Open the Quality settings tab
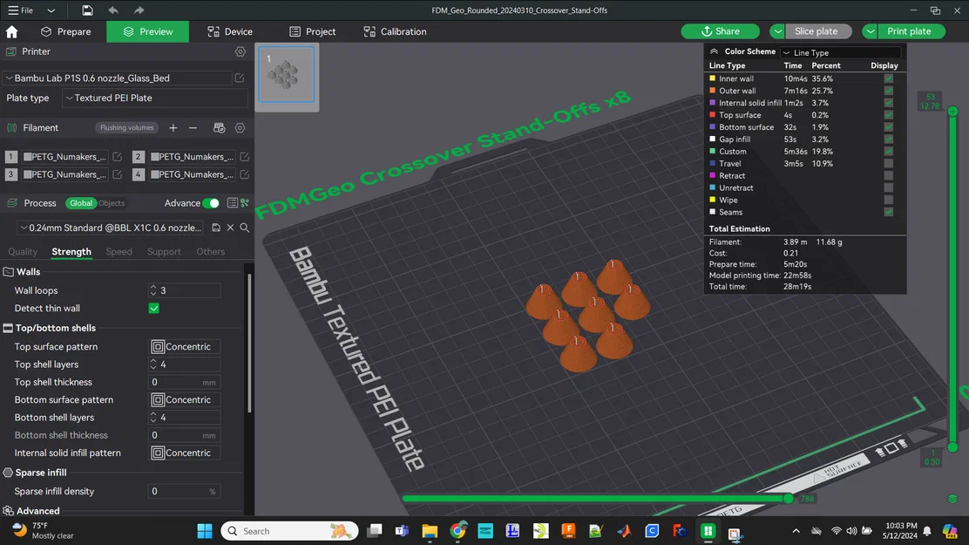The image size is (969, 545). [23, 252]
